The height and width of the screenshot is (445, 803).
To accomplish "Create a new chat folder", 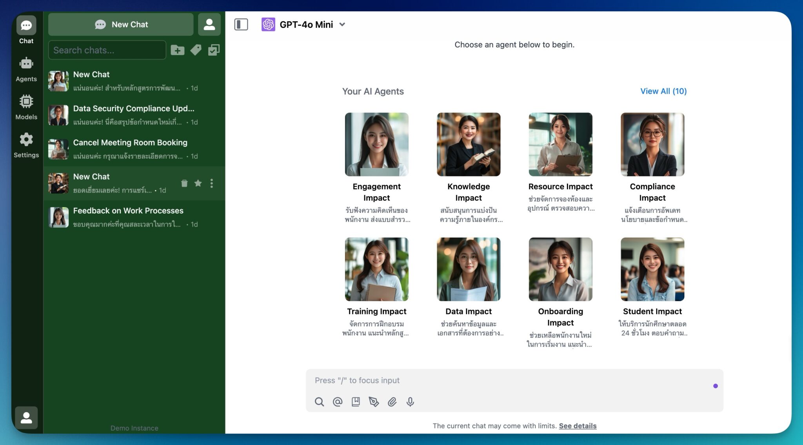I will [178, 50].
